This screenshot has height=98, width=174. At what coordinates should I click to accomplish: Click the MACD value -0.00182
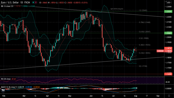[28, 87]
